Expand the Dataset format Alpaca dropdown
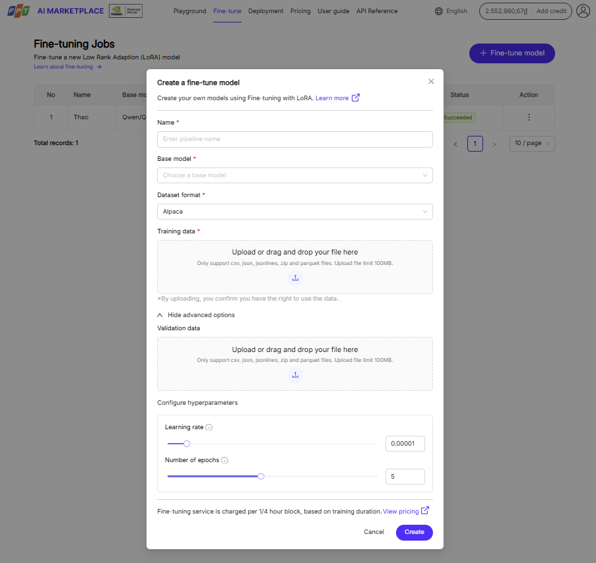This screenshot has width=596, height=563. click(294, 212)
